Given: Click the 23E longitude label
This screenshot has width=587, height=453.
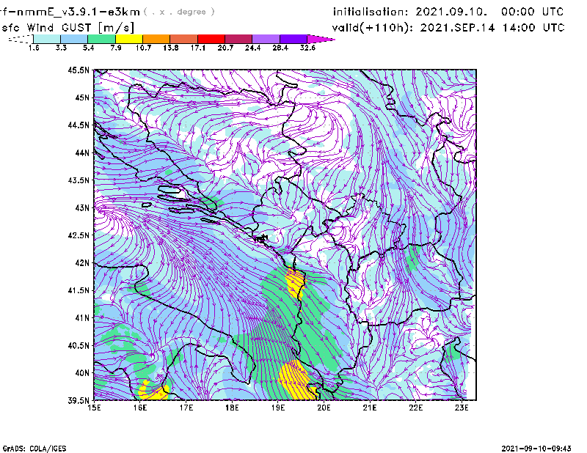Looking at the screenshot, I should (462, 408).
